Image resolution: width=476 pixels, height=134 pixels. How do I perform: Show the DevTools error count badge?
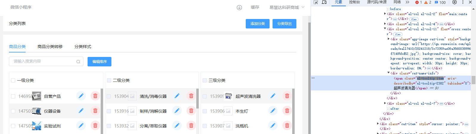point(419,2)
